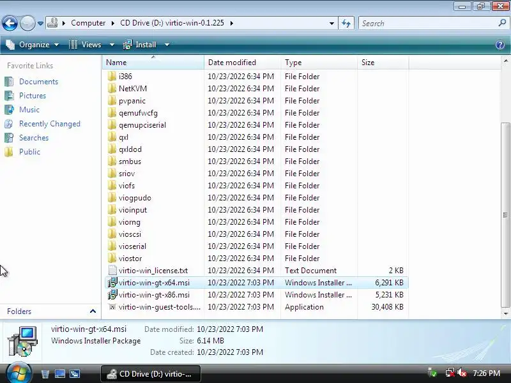Image resolution: width=511 pixels, height=383 pixels.
Task: Open the Windows Start orb
Action: pyautogui.click(x=19, y=373)
